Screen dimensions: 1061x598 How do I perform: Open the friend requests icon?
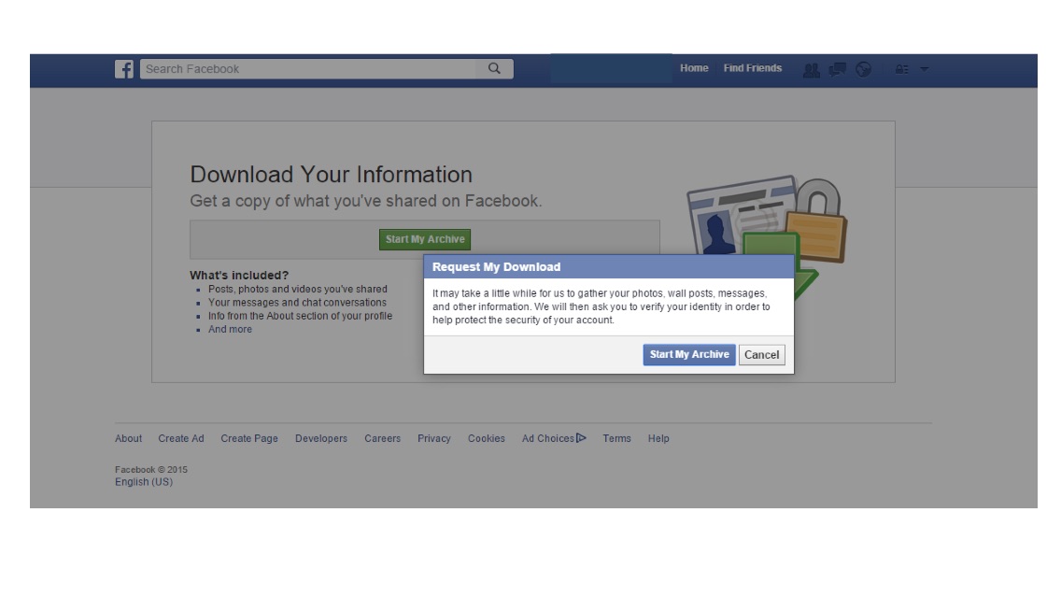coord(812,69)
